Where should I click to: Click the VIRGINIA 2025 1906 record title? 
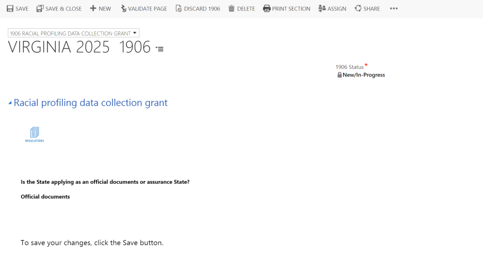click(x=79, y=48)
